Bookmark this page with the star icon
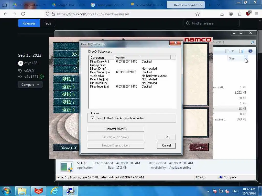The height and width of the screenshot is (196, 262). tap(198, 14)
